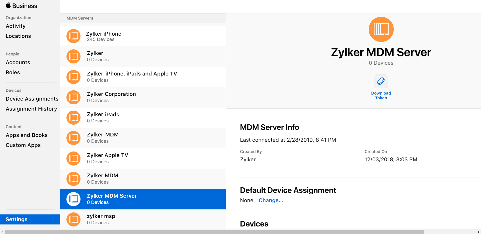Click the Zylker Corporation server icon

tap(73, 97)
